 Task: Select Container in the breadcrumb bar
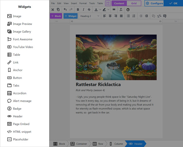79,144
